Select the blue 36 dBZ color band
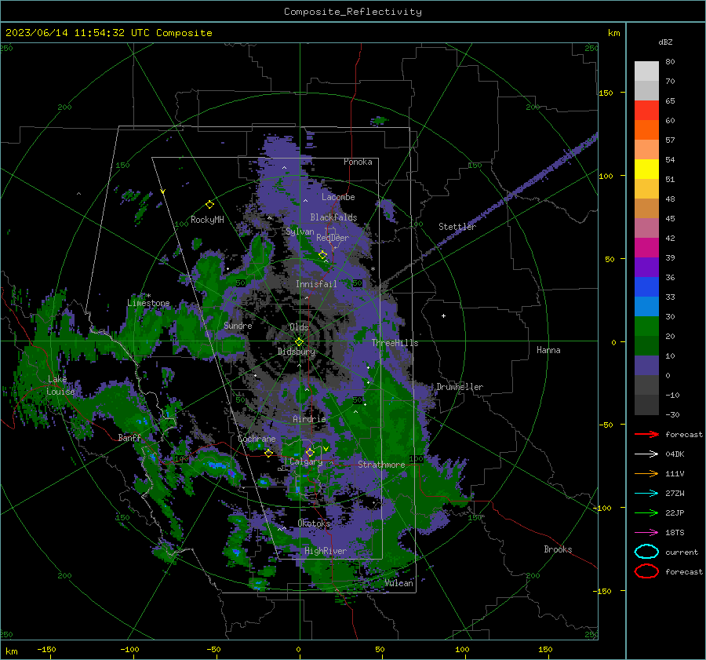The height and width of the screenshot is (660, 706). coord(646,287)
